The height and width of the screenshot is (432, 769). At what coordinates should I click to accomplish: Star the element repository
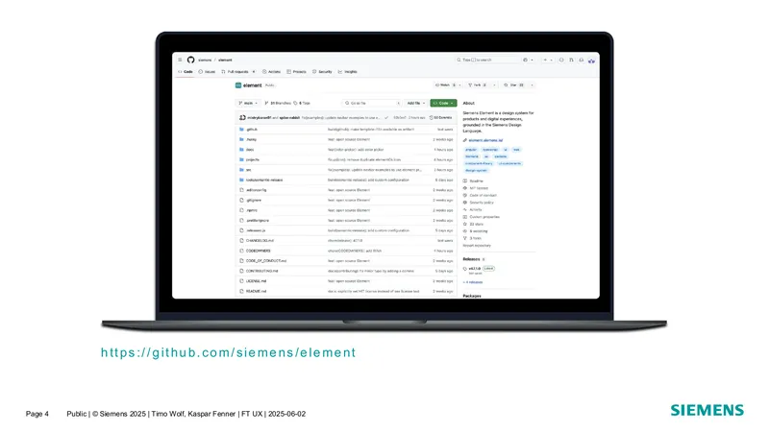click(x=513, y=85)
